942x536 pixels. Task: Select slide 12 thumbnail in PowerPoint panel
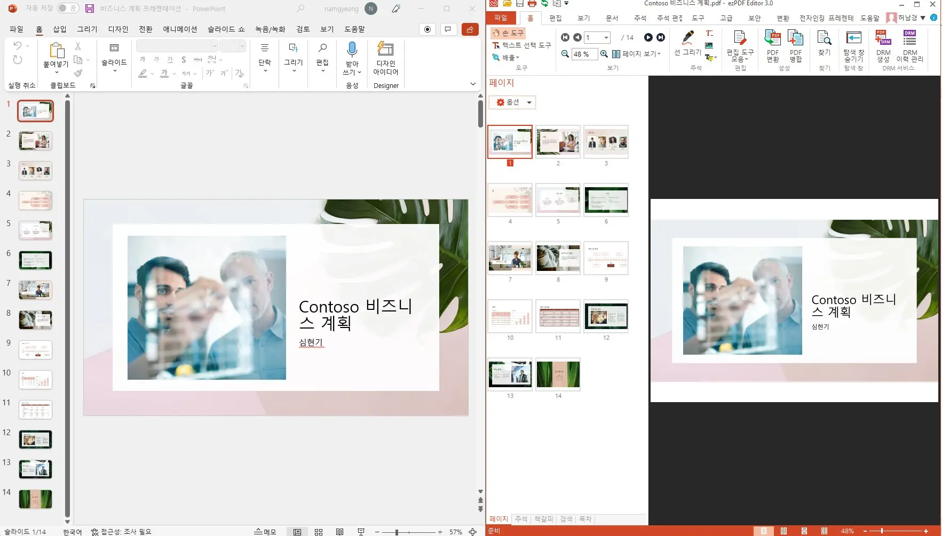tap(36, 439)
